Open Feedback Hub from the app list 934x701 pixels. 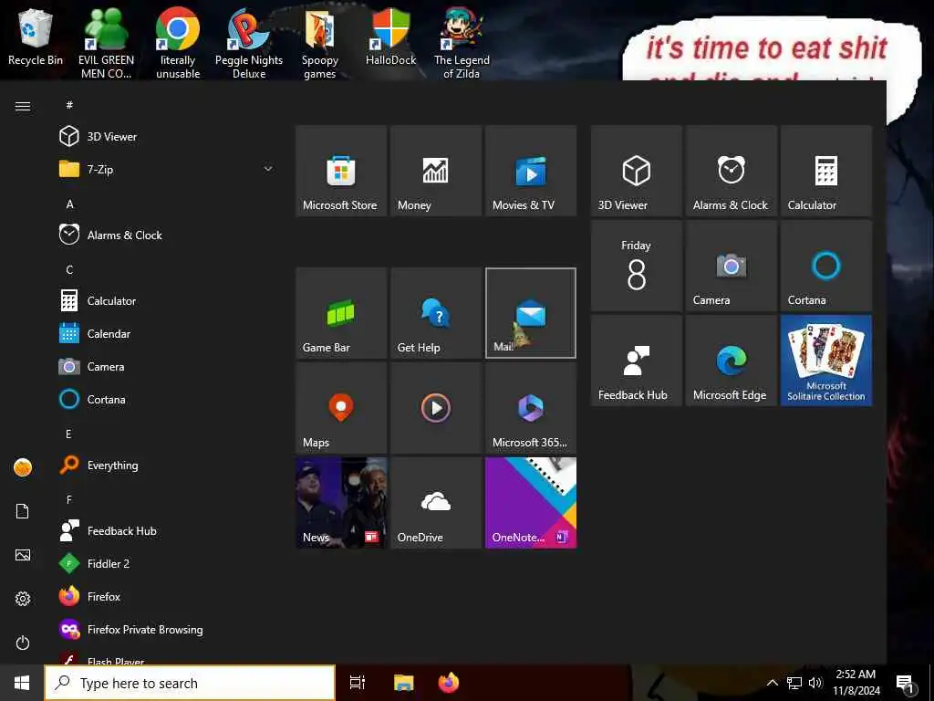coord(167,530)
